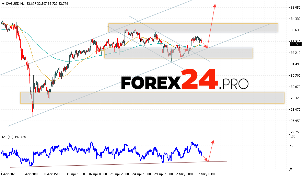This screenshot has width=303, height=178.
Task: Select the RSI 70 level label
Action: coord(292,145)
